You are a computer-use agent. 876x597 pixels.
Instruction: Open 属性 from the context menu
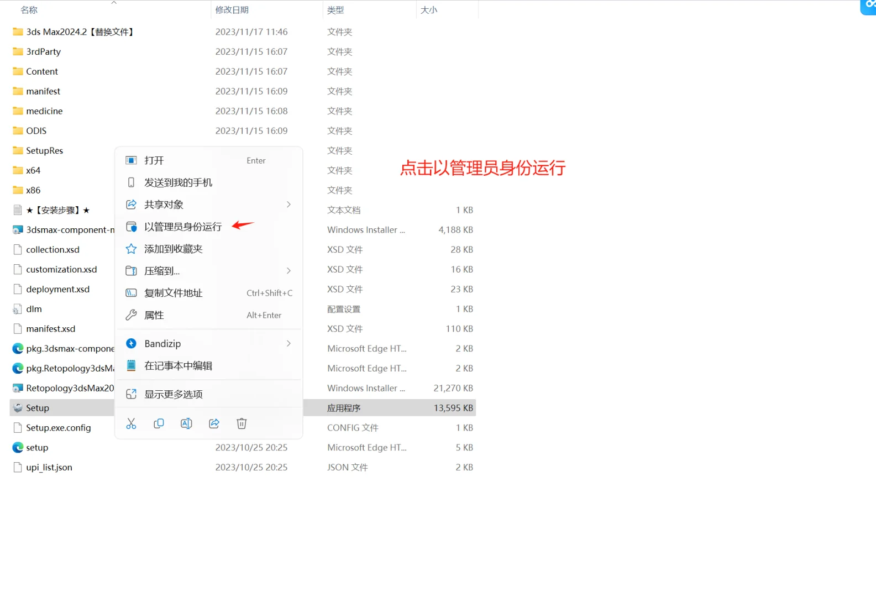[208, 315]
